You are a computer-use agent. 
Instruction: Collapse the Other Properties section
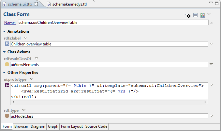pos(4,73)
